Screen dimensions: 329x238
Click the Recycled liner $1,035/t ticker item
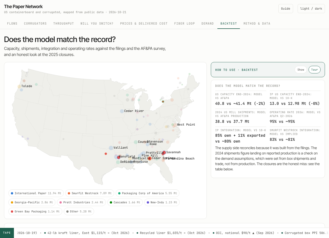(171, 233)
